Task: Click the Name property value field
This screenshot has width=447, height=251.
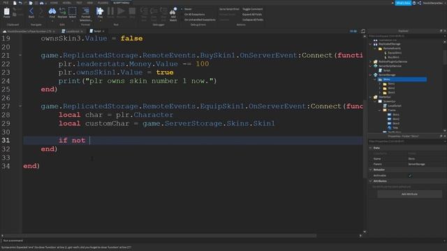Action: tap(426, 159)
